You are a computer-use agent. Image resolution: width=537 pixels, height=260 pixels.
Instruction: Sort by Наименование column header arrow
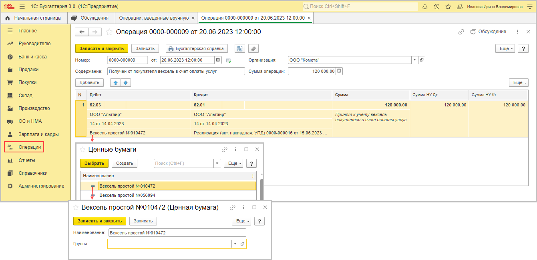click(253, 176)
